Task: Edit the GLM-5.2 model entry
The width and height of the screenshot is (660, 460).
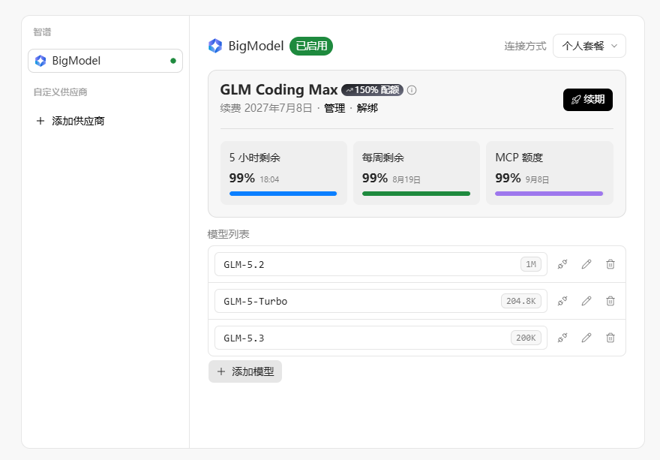Action: pyautogui.click(x=586, y=264)
